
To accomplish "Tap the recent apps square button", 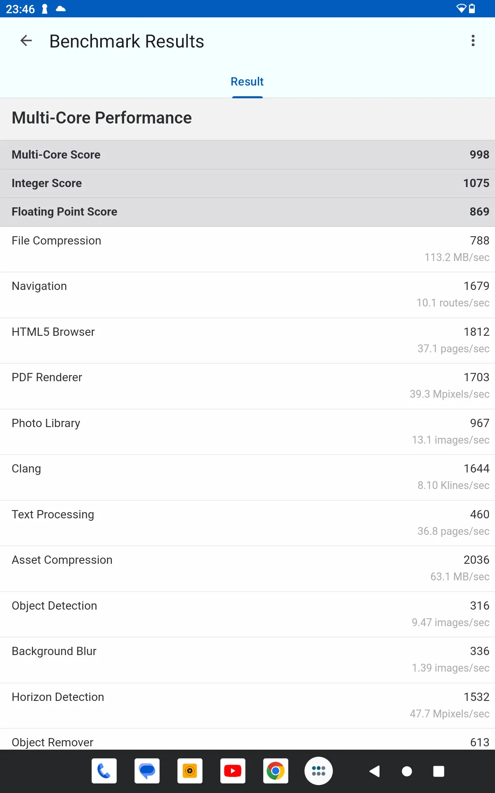I will [439, 771].
